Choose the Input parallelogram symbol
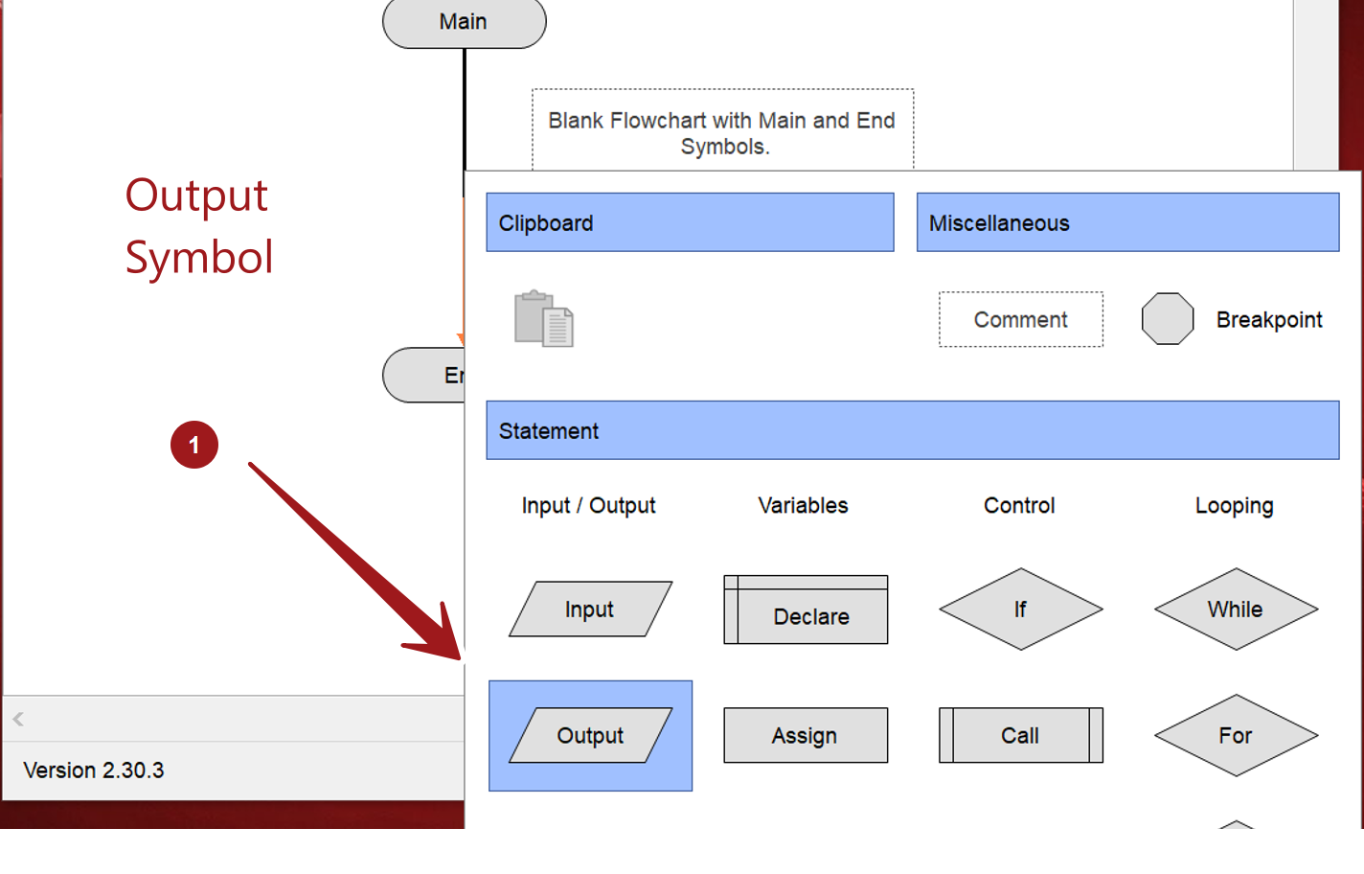Image resolution: width=1364 pixels, height=874 pixels. [590, 609]
